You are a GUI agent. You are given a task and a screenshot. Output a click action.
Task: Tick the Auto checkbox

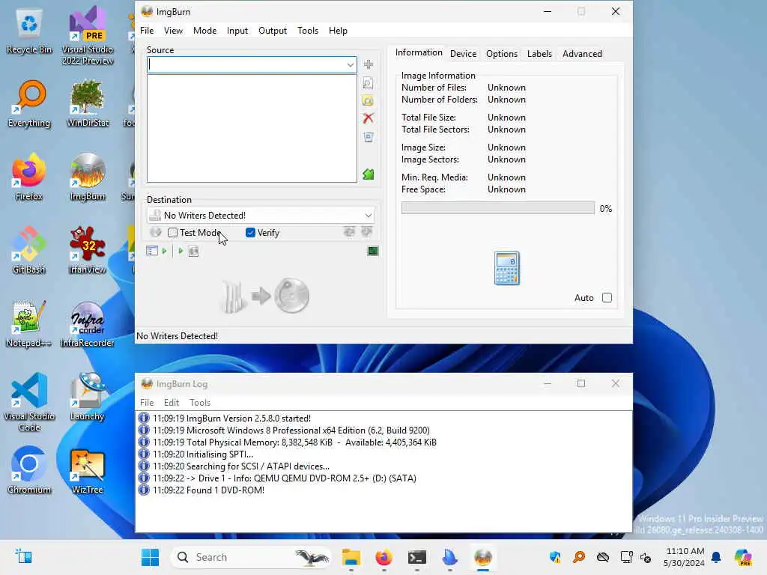click(607, 298)
